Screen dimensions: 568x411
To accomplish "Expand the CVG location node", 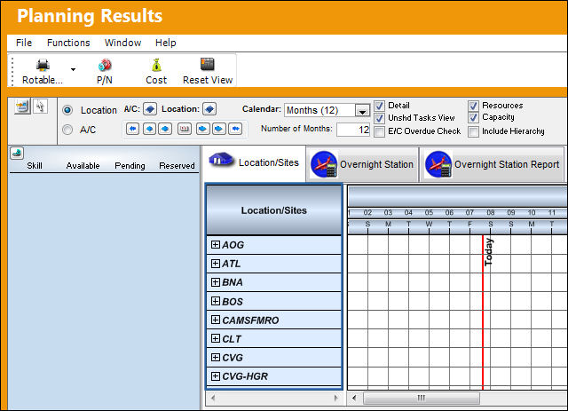I will (x=216, y=358).
